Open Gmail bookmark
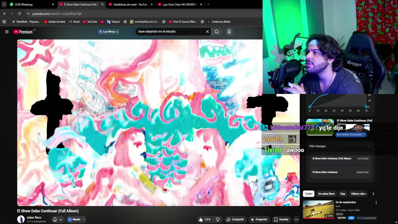This screenshot has height=224, width=398. click(x=74, y=22)
